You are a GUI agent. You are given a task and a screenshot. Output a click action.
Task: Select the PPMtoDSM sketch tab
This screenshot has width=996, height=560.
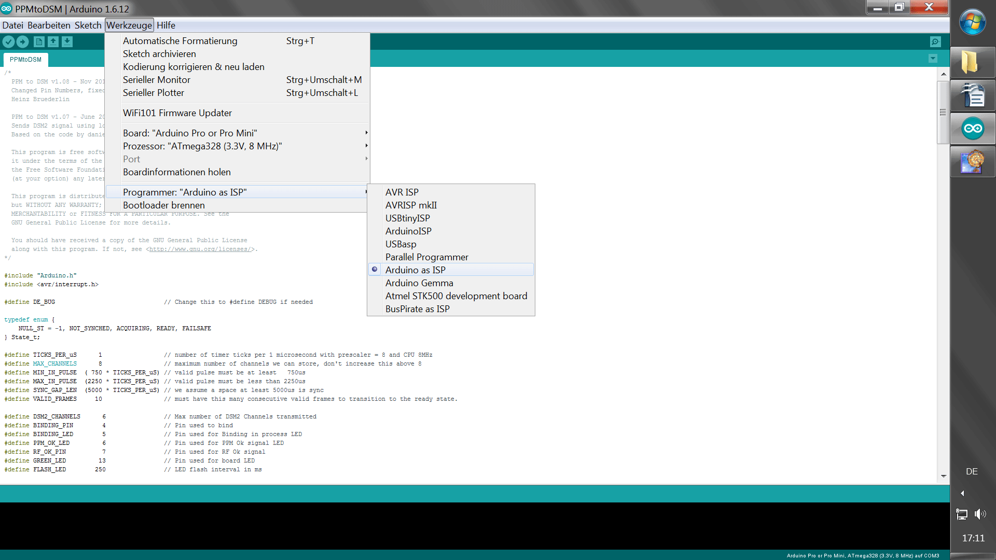(25, 60)
